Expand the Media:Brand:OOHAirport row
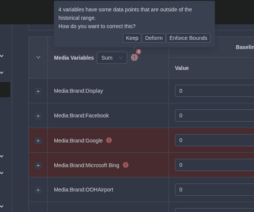 [38, 190]
